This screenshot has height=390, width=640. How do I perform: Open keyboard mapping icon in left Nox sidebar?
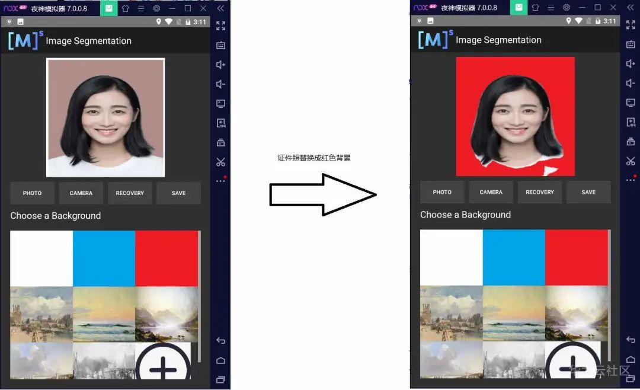(221, 45)
